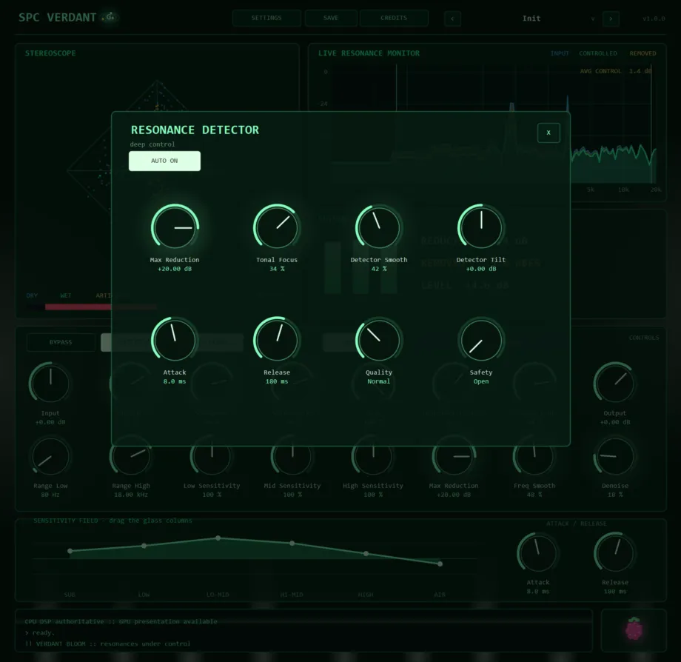Viewport: 681px width, 662px height.
Task: Click the DRY label under the Stereoscope
Action: pyautogui.click(x=32, y=295)
